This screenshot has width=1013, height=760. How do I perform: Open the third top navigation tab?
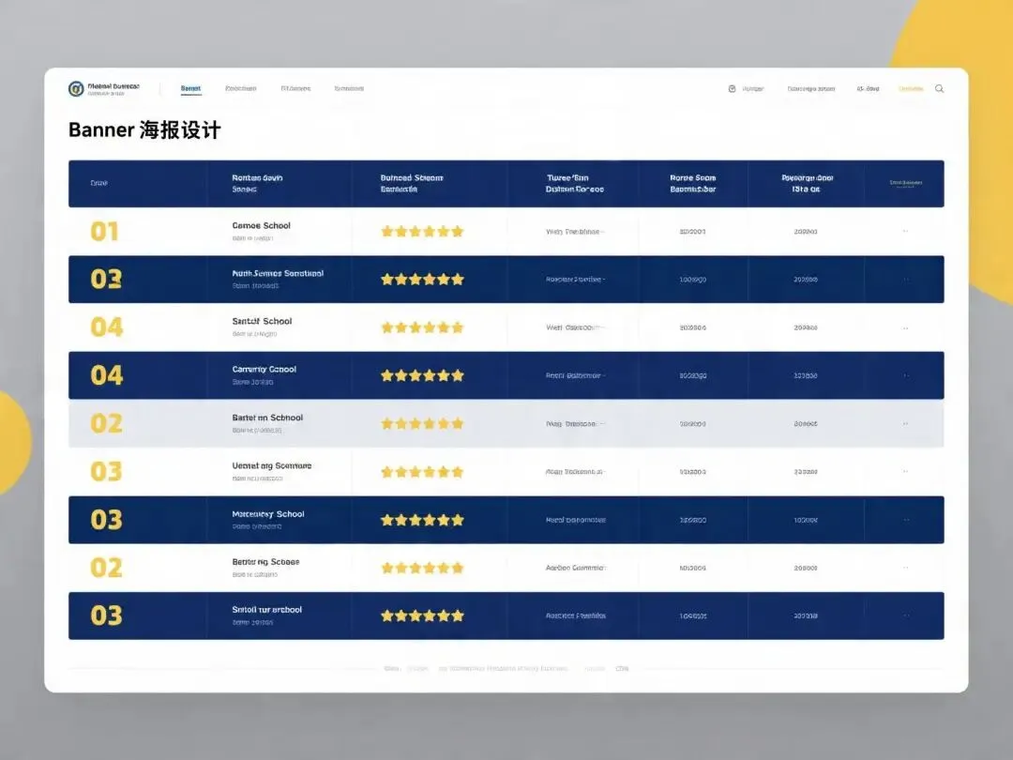tap(295, 88)
